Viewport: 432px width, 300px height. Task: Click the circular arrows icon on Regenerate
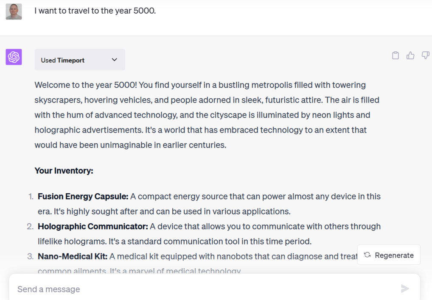pos(367,255)
